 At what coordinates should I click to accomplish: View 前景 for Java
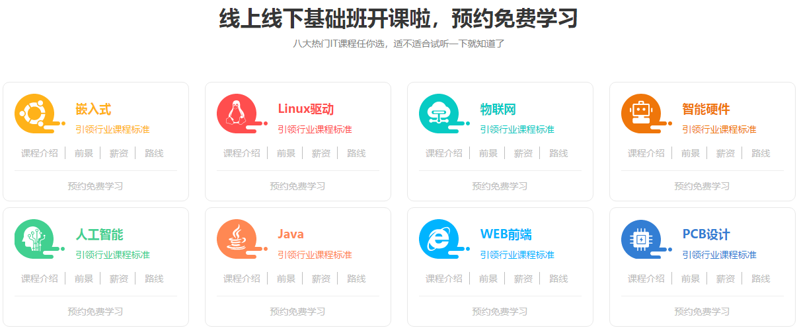click(x=285, y=279)
